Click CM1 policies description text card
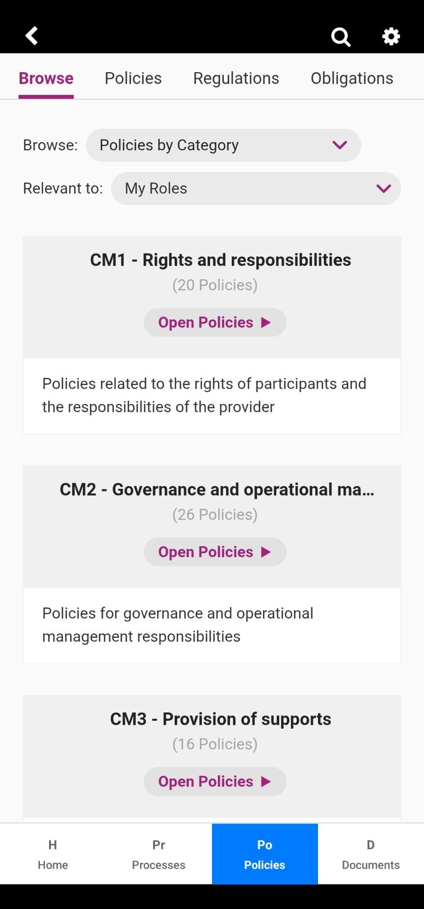Viewport: 424px width, 909px height. pyautogui.click(x=212, y=396)
